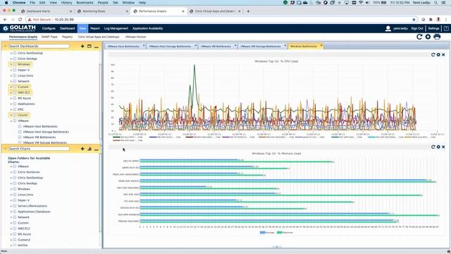Viewport: 451px width, 254px height.
Task: Refresh the CPU Used chart
Action: (433, 54)
